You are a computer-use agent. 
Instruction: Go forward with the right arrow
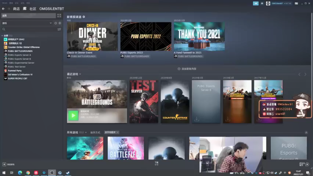tap(9, 9)
